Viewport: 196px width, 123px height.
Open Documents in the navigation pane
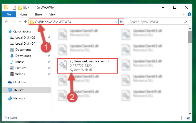tap(23, 50)
